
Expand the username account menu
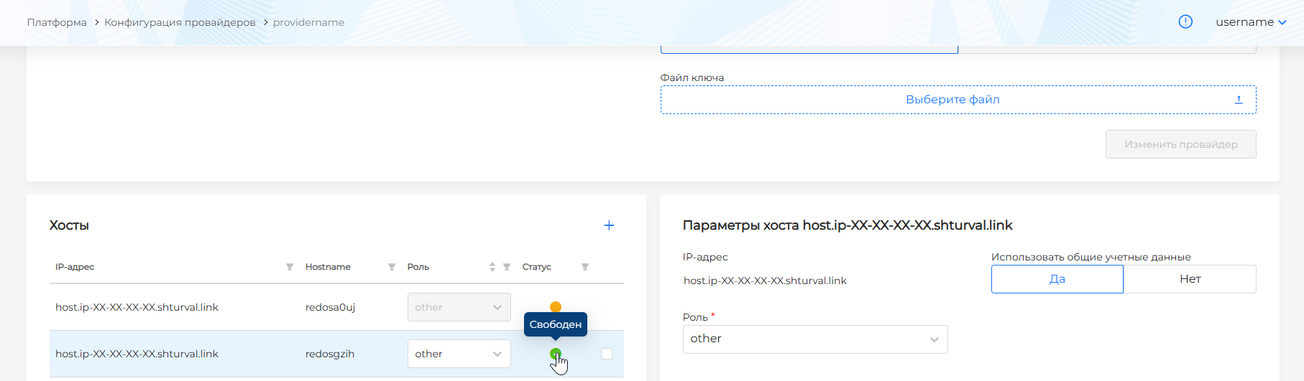coord(1250,22)
